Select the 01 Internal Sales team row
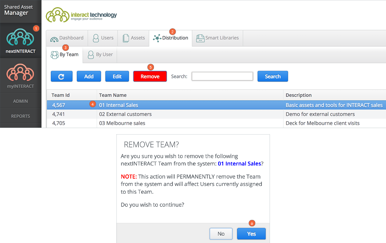This screenshot has height=243, width=386. pyautogui.click(x=216, y=105)
